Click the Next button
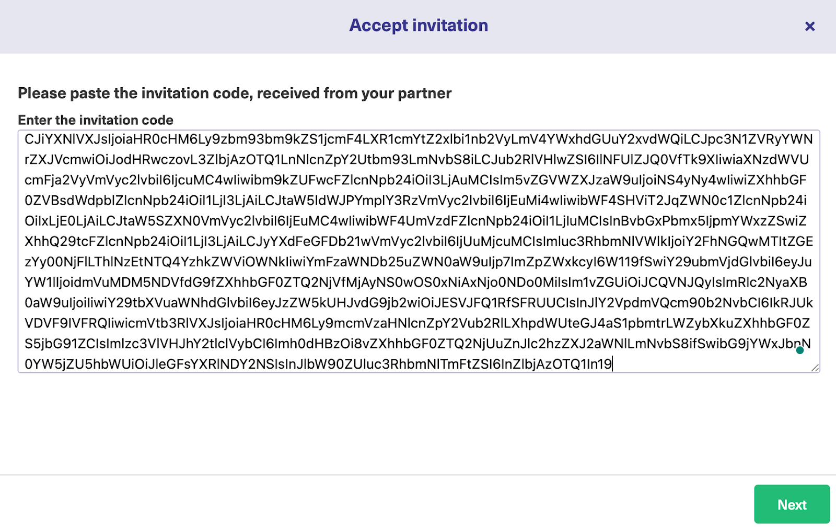This screenshot has width=836, height=529. click(792, 504)
